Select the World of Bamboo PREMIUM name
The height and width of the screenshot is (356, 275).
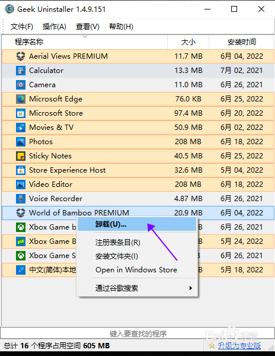click(x=79, y=213)
